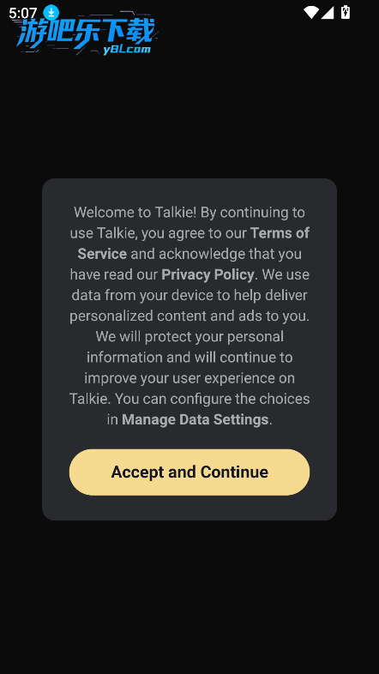This screenshot has height=674, width=379.
Task: Click 'You can configure the choices' text
Action: pyautogui.click(x=213, y=399)
